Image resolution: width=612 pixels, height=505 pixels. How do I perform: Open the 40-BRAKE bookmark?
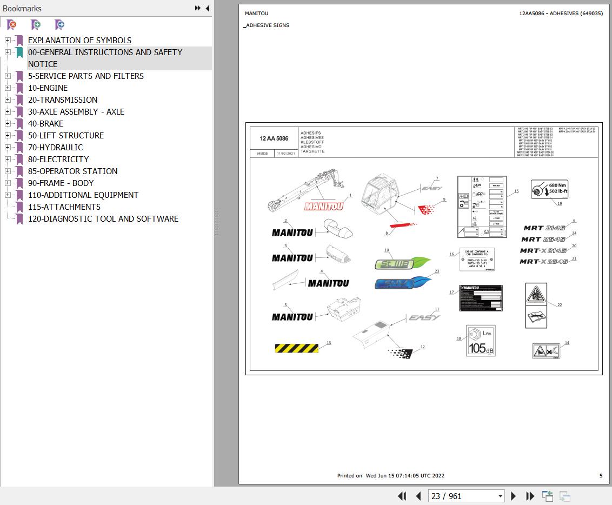[45, 123]
